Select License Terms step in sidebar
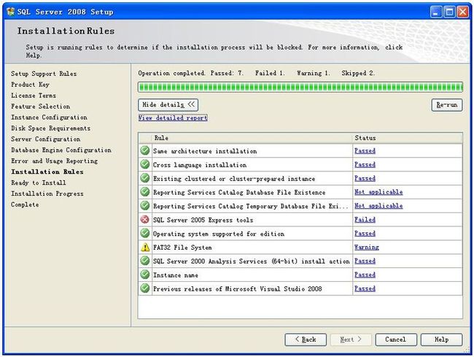This screenshot has width=474, height=357. point(34,96)
